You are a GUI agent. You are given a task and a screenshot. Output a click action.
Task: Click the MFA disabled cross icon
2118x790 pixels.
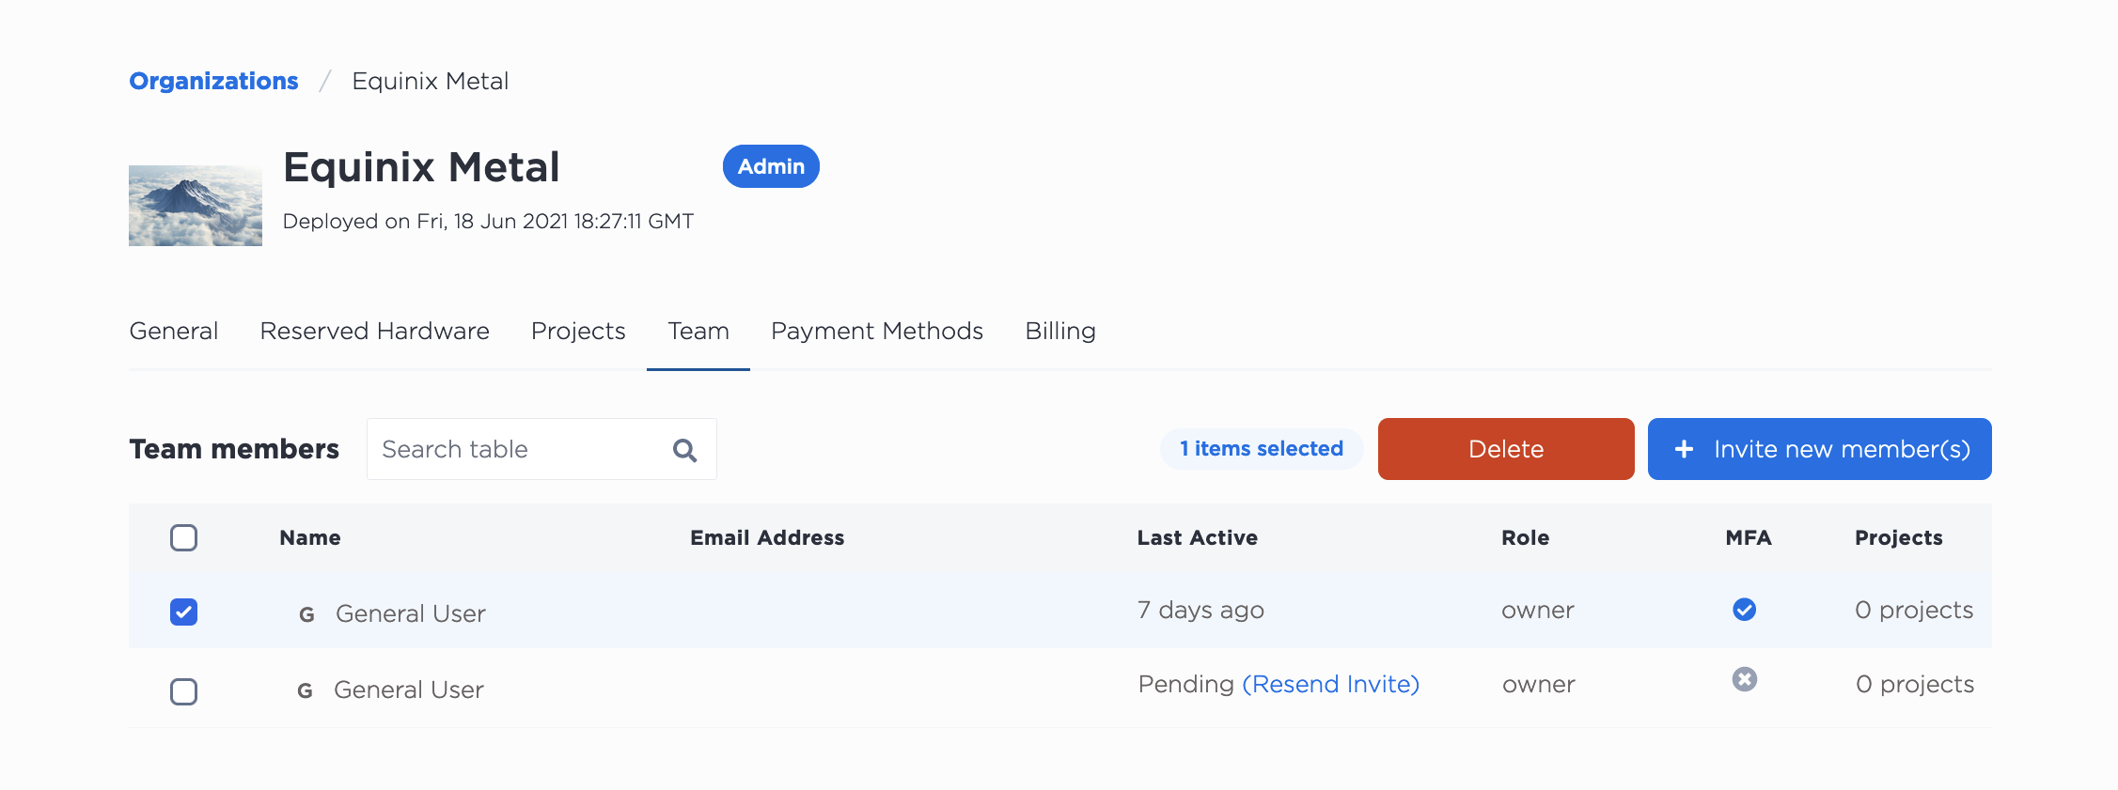[x=1745, y=679]
